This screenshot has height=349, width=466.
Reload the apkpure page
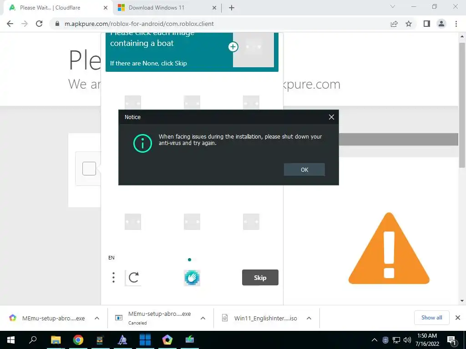[39, 24]
